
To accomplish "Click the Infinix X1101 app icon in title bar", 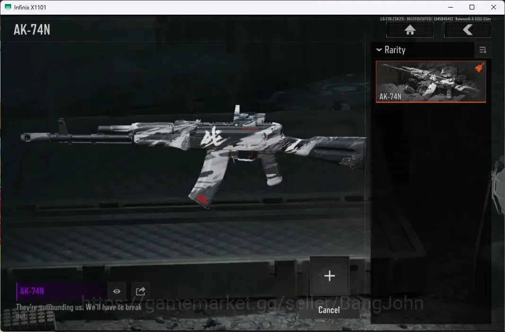I will [x=8, y=7].
